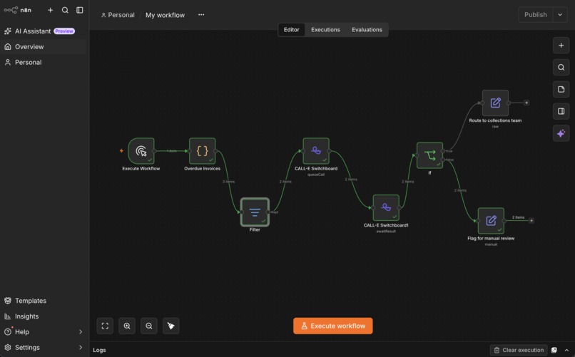
Task: Expand the logs panel chevron
Action: pyautogui.click(x=566, y=350)
